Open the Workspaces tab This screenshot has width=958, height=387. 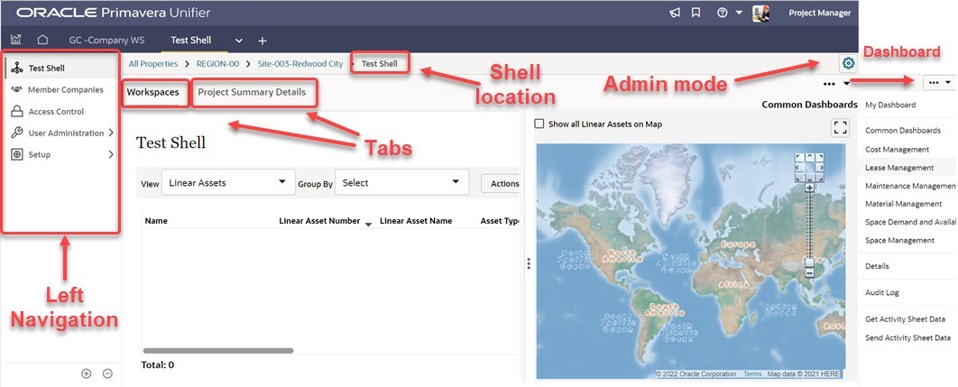(152, 92)
